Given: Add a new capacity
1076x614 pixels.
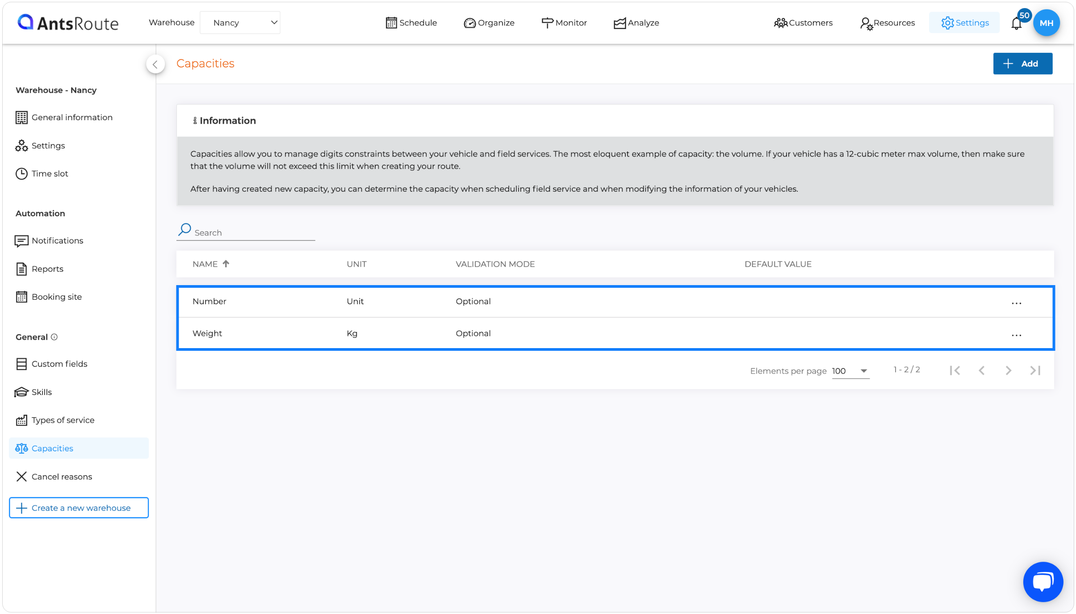Looking at the screenshot, I should pos(1022,63).
